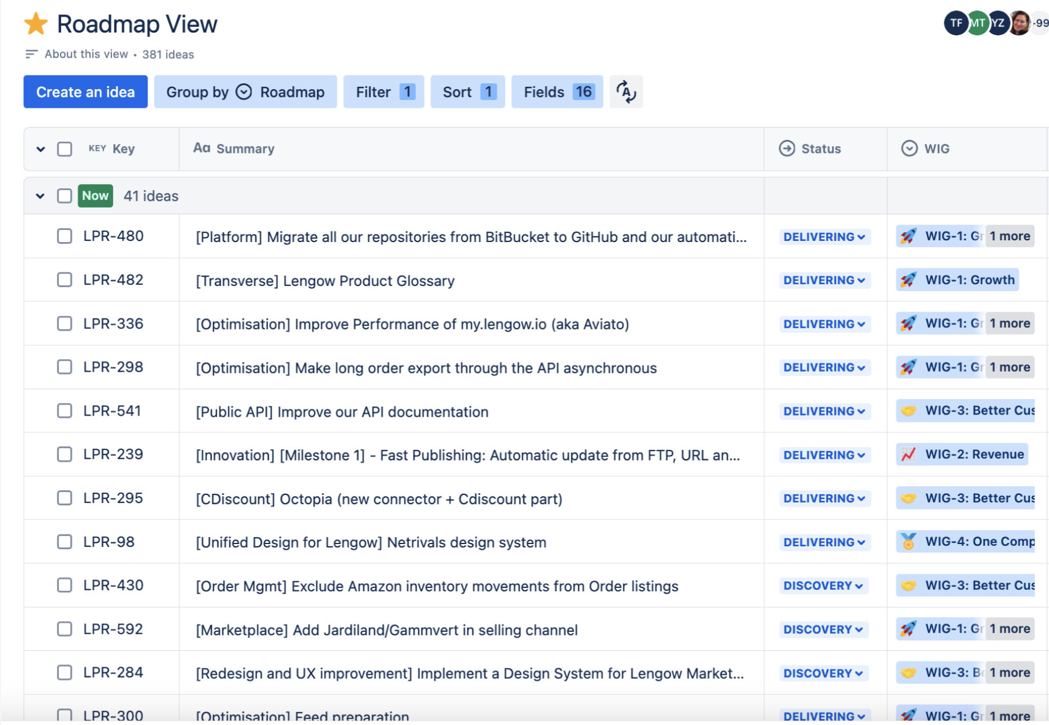1049x725 pixels.
Task: Open the About this view link
Action: pyautogui.click(x=86, y=54)
